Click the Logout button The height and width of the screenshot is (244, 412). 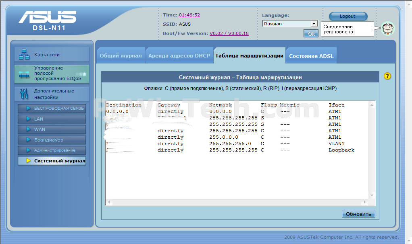tap(348, 16)
